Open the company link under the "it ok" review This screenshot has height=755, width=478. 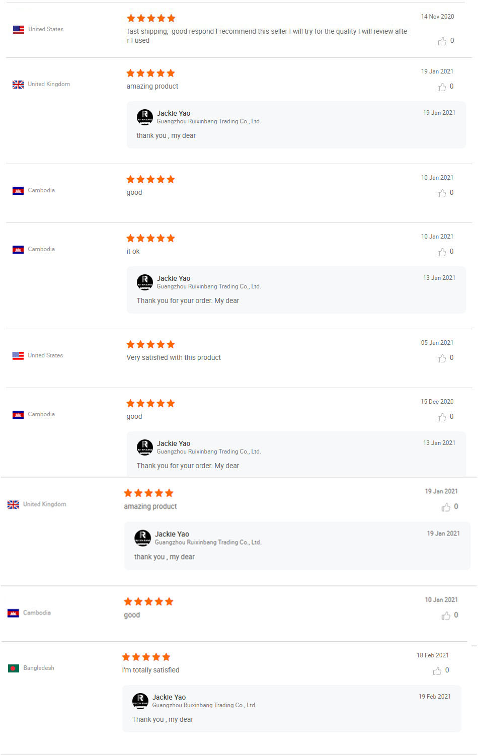tap(208, 286)
